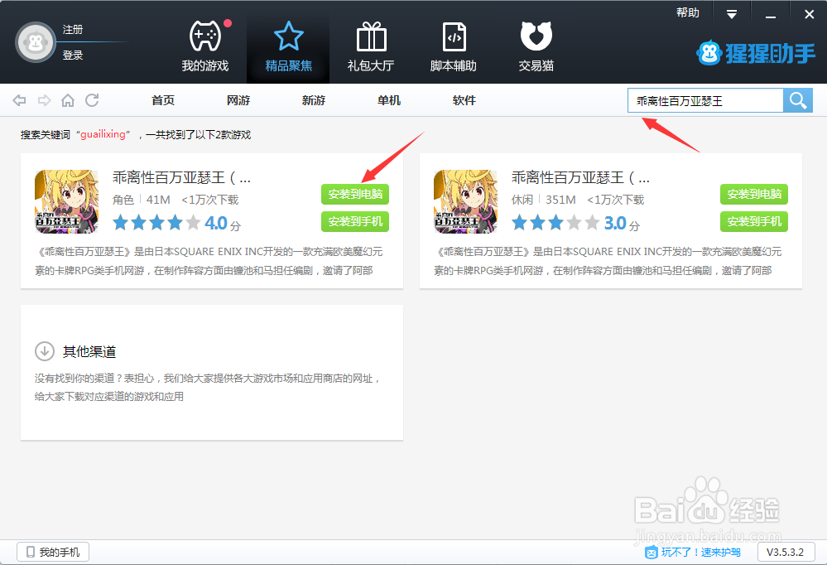Go back with the left arrow
Image resolution: width=827 pixels, height=565 pixels.
(20, 100)
